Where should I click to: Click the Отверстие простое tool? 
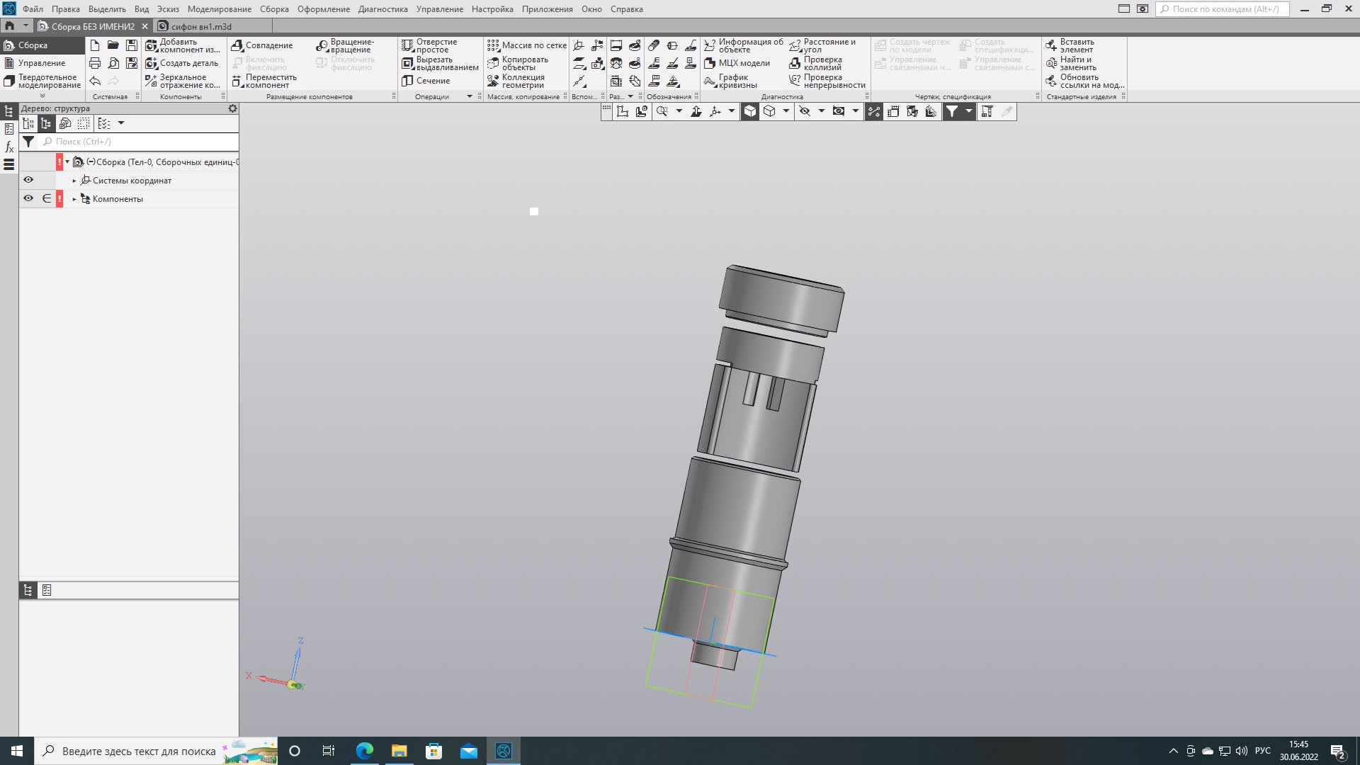(x=430, y=45)
